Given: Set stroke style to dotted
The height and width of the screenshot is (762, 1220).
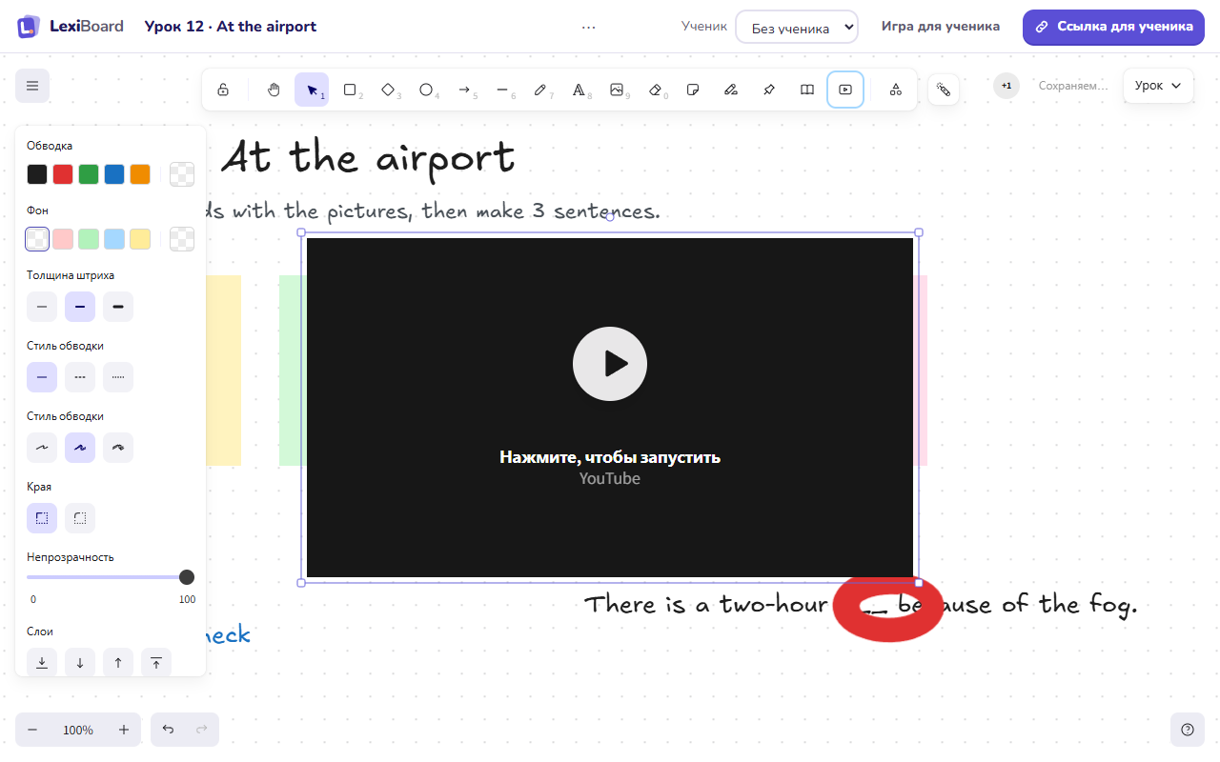Looking at the screenshot, I should pyautogui.click(x=118, y=377).
